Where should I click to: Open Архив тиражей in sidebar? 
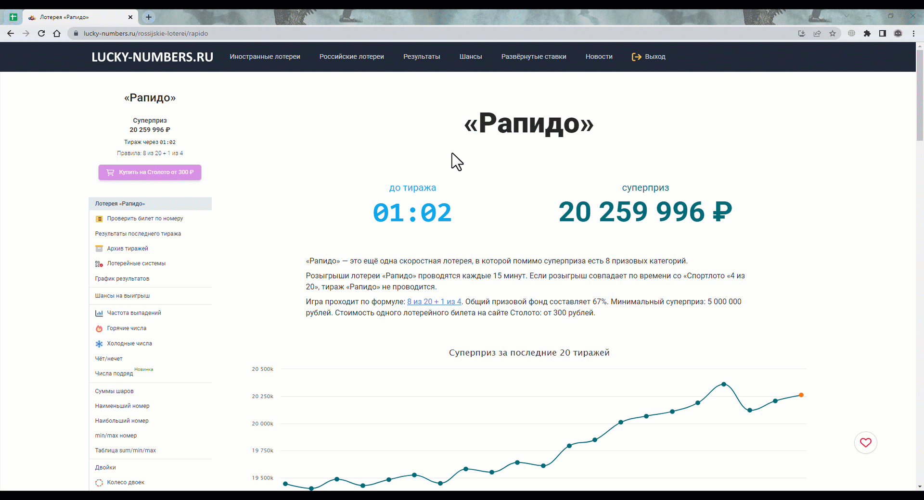pyautogui.click(x=128, y=249)
